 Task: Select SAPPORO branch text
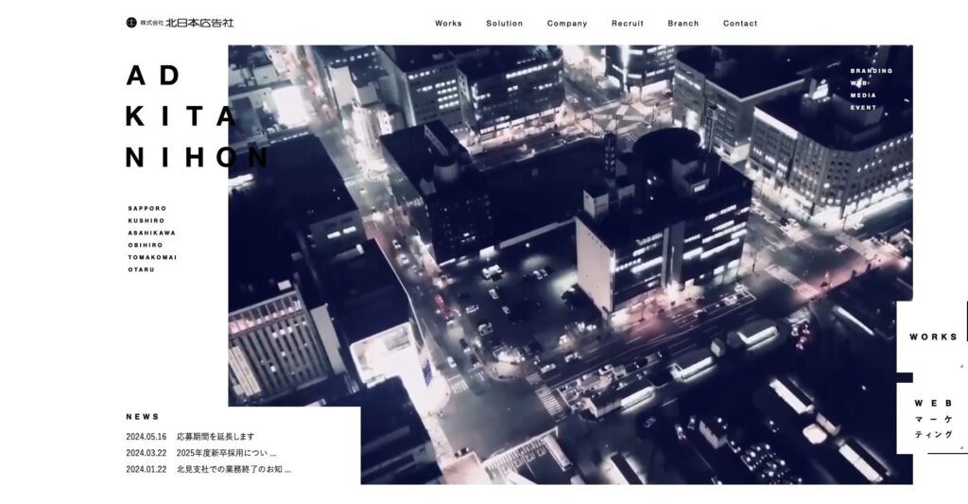147,209
